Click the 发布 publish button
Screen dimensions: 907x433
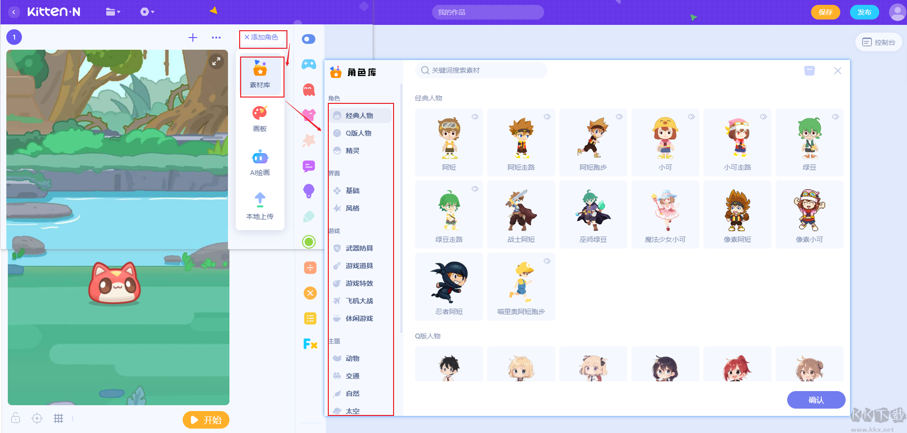point(865,12)
